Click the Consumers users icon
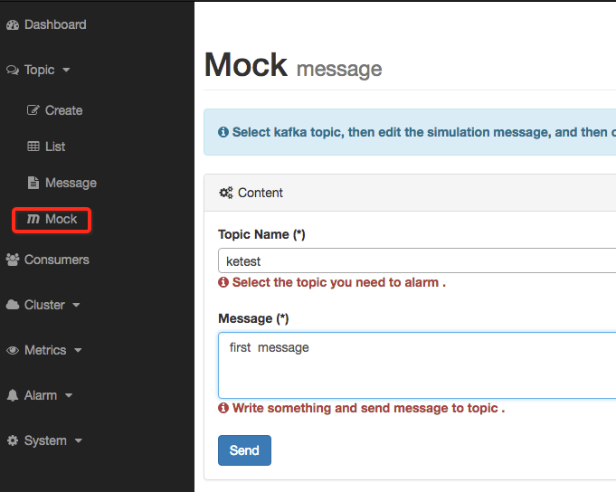The image size is (616, 492). point(13,260)
